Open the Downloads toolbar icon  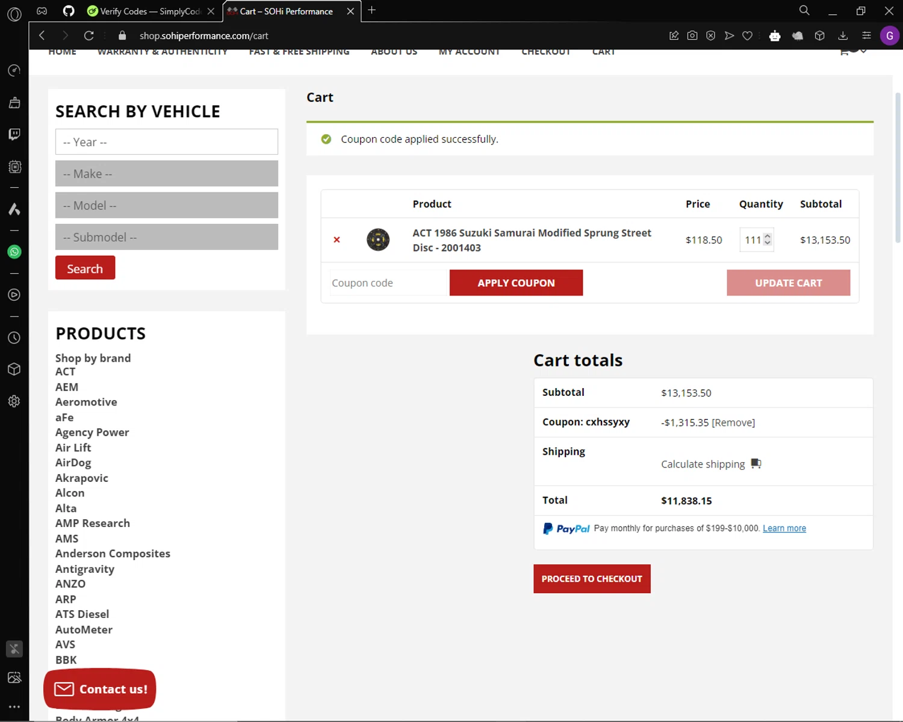[843, 35]
